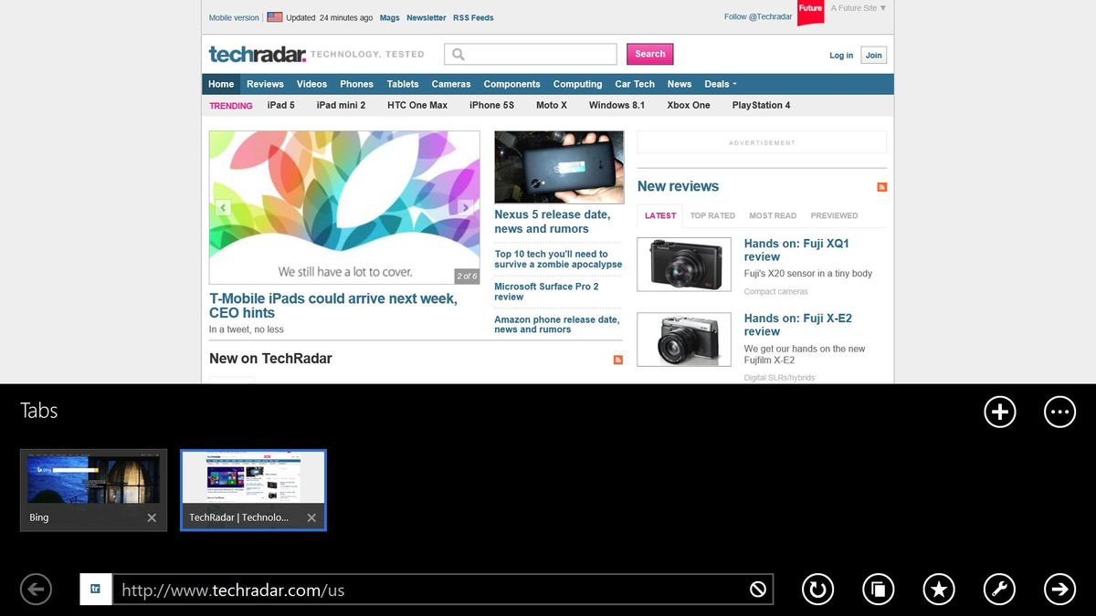The width and height of the screenshot is (1096, 616).
Task: Click the US flag edition icon
Action: 275,16
